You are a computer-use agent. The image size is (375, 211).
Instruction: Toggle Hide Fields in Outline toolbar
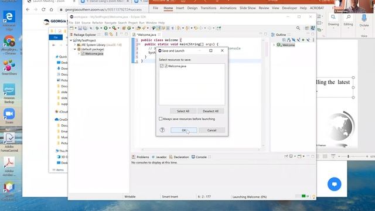click(294, 40)
